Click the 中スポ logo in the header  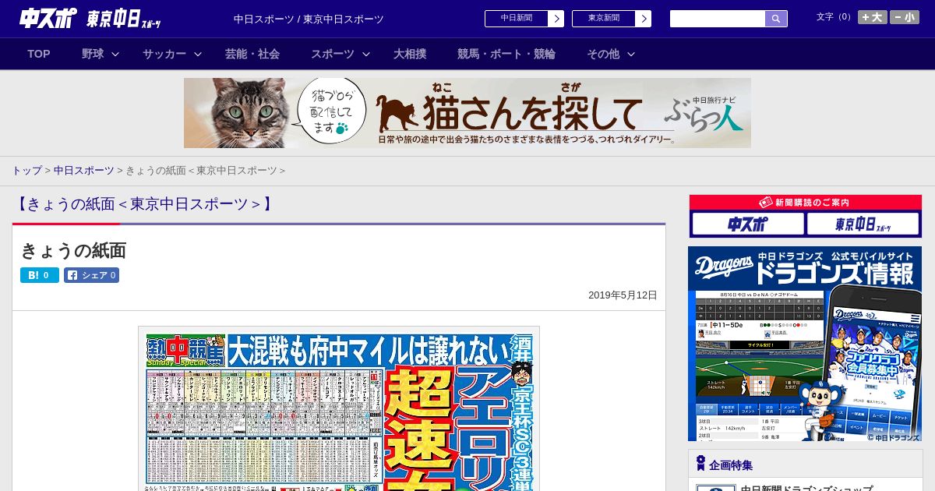(48, 18)
